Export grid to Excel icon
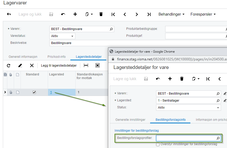The image size is (227, 148). [98, 66]
